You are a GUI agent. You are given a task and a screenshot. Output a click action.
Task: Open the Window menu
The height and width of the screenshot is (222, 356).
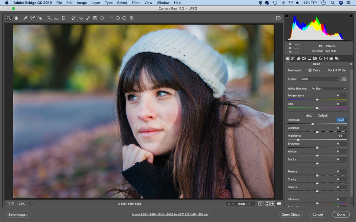[x=163, y=3]
